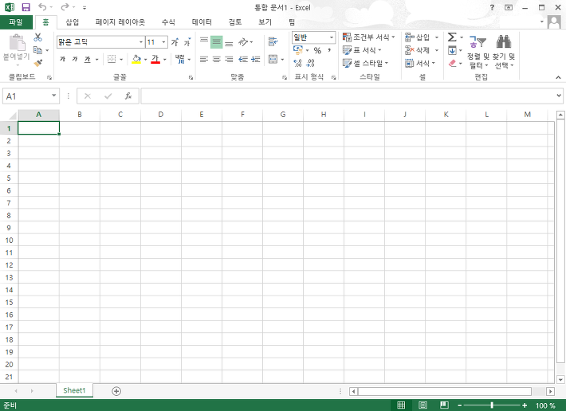Toggle bottom vertical alignment
The height and width of the screenshot is (411, 566).
(229, 42)
